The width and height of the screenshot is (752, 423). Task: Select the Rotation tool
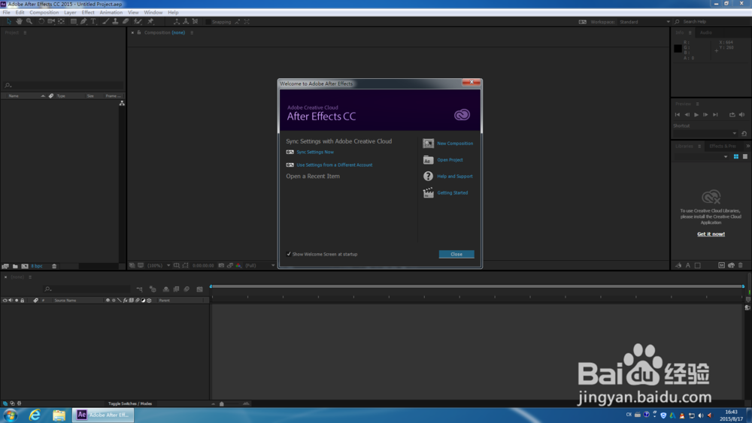(x=41, y=22)
